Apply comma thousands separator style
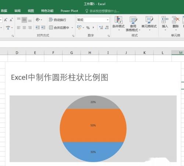 93,28
